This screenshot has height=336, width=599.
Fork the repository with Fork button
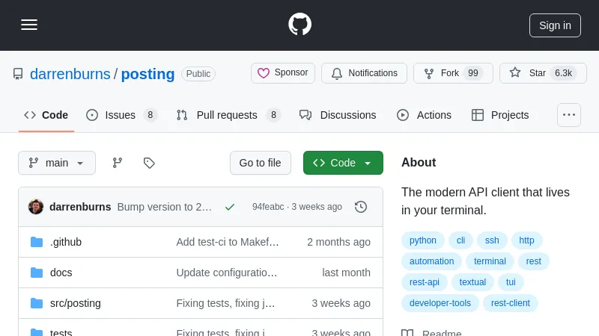452,73
